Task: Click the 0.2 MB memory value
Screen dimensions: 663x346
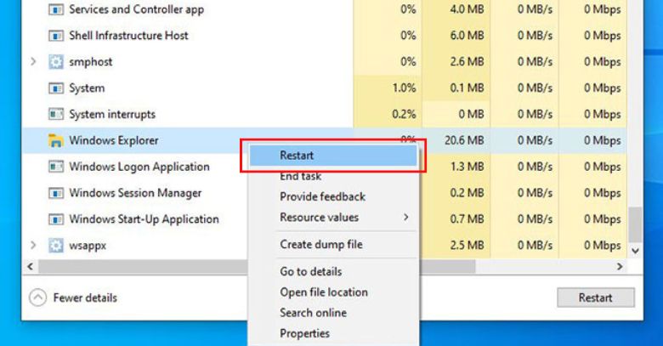Action: click(467, 193)
